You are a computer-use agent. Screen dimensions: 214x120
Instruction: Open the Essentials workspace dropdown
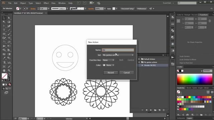click(168, 3)
